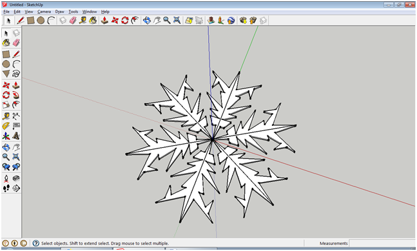The height and width of the screenshot is (251, 417).
Task: Pick Push/Pull in the side toolset
Action: [x=16, y=85]
